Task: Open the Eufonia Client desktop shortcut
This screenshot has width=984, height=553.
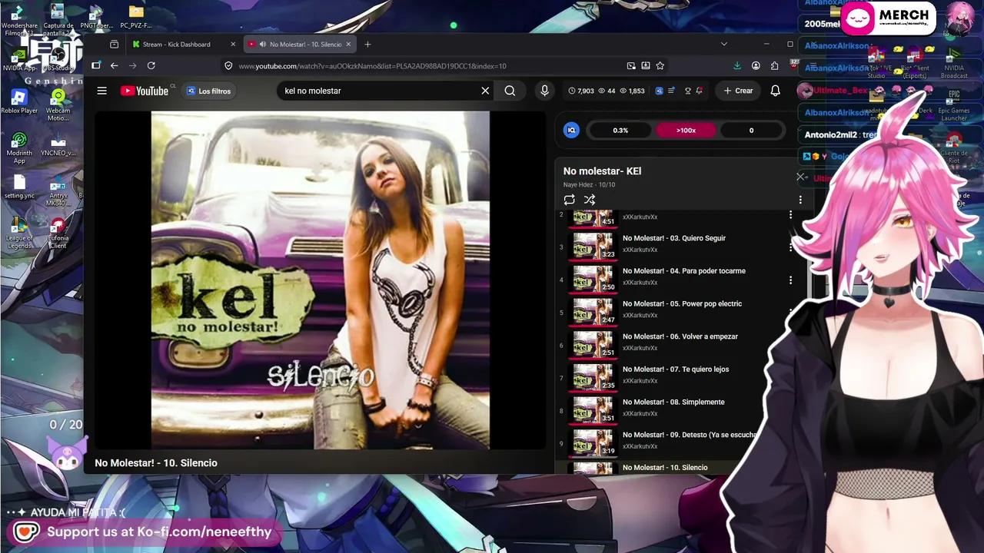Action: point(58,233)
